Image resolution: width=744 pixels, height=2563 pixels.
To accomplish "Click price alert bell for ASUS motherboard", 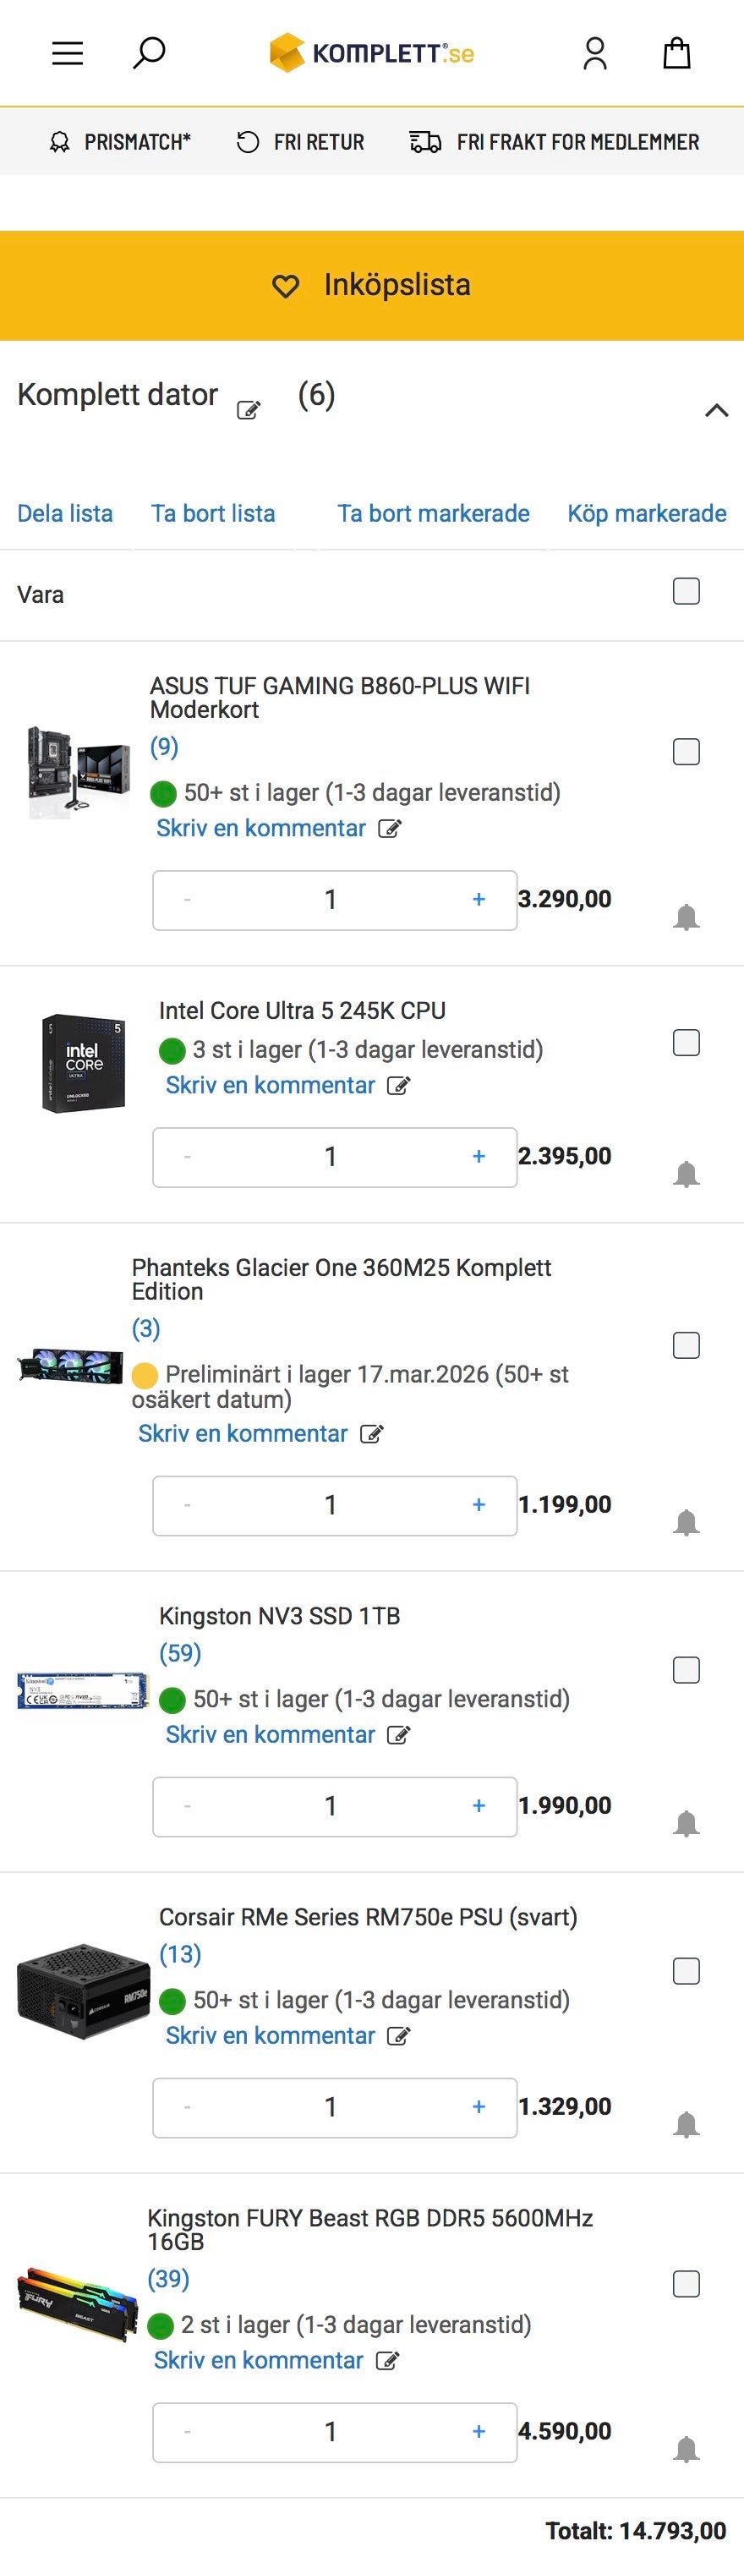I will pyautogui.click(x=687, y=917).
